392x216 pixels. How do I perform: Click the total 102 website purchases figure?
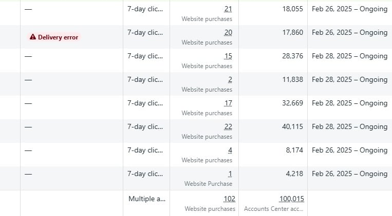tap(229, 199)
